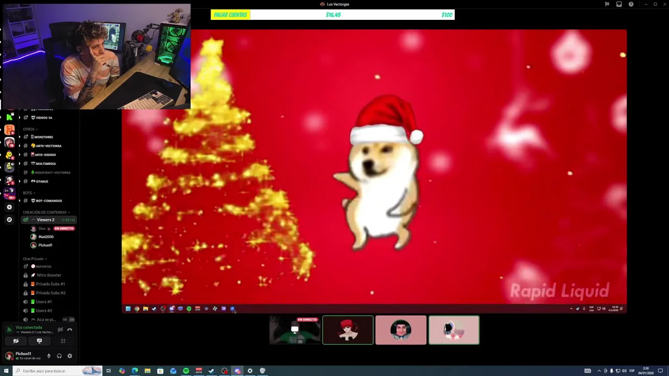Open File Explorer from the taskbar
The height and width of the screenshot is (376, 669).
pos(147,371)
